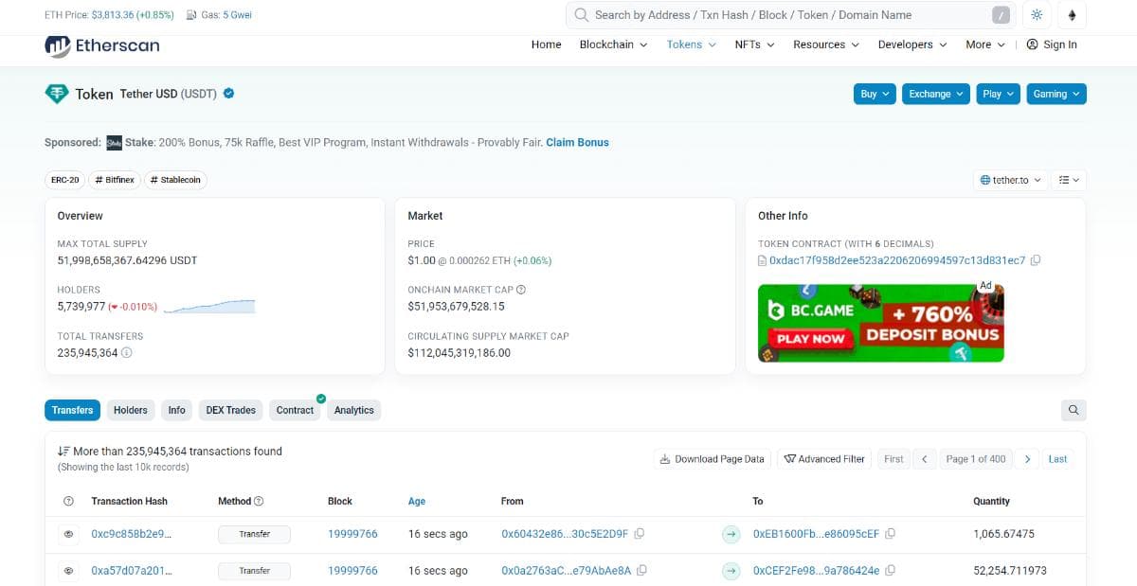Viewport: 1137px width, 586px height.
Task: Click the Claim Bonus sponsored link
Action: (x=577, y=141)
